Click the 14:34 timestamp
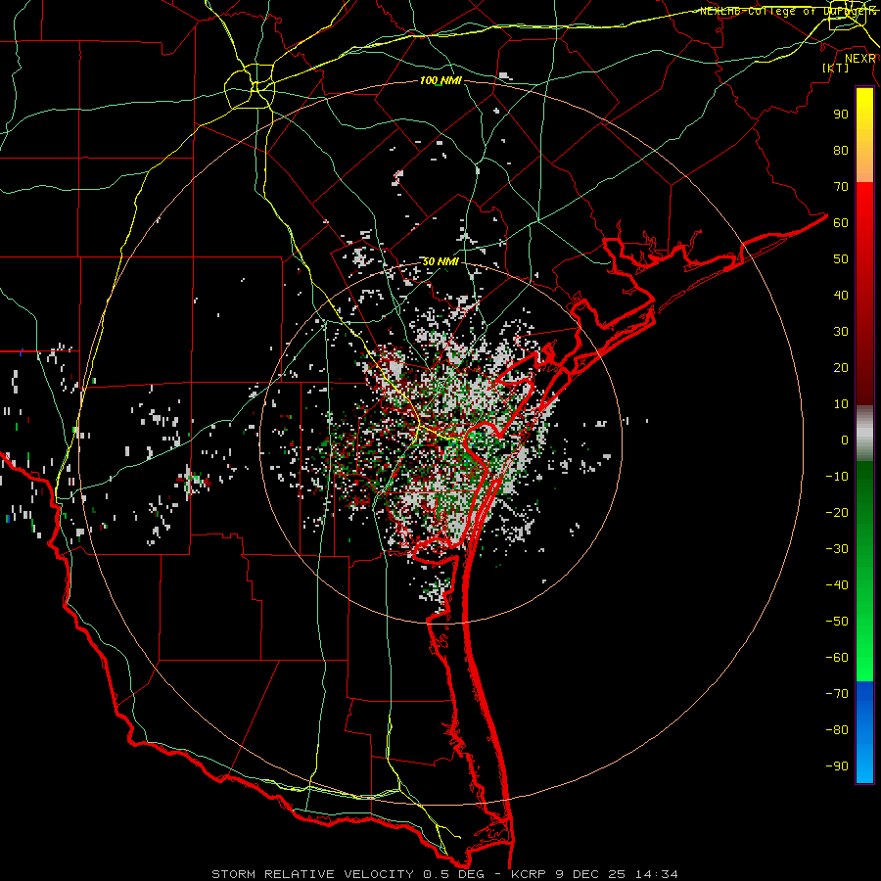This screenshot has width=881, height=881. 656,874
